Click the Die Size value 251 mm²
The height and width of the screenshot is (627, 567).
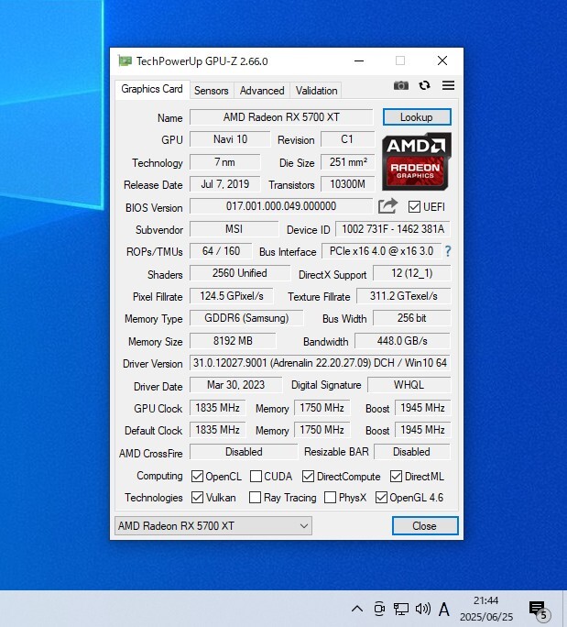tap(348, 162)
